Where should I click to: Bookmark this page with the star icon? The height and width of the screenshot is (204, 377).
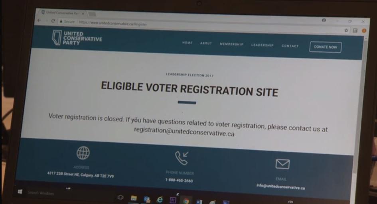pos(346,30)
